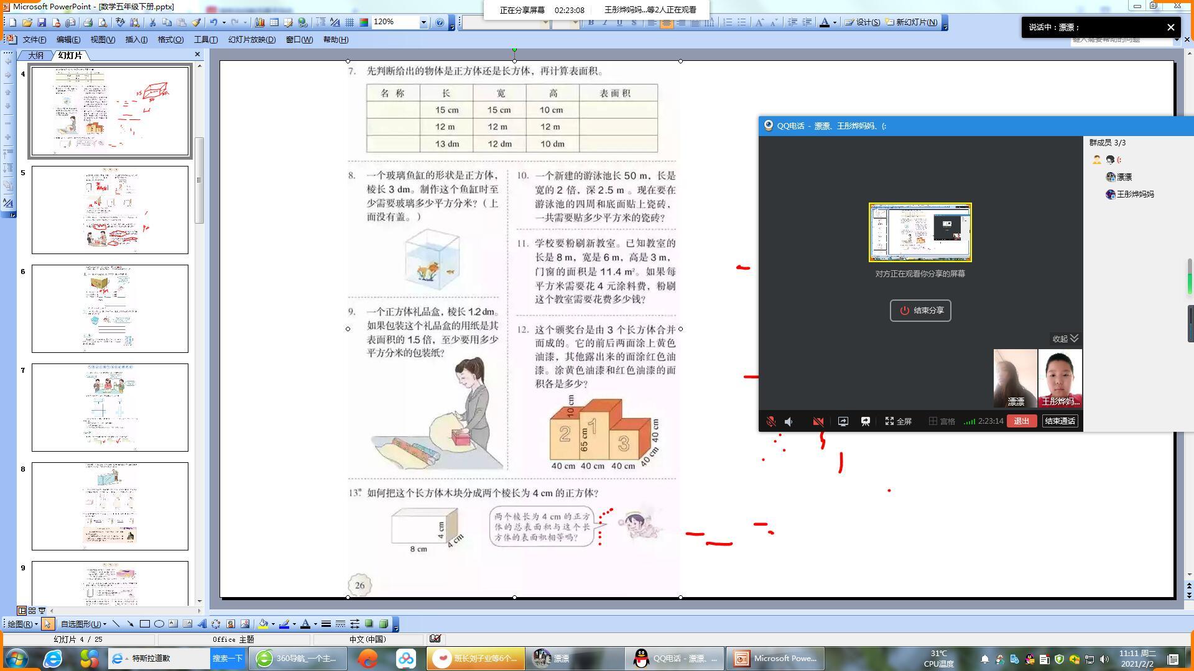Select the Arrow line drawing tool
This screenshot has width=1194, height=671.
click(x=130, y=624)
